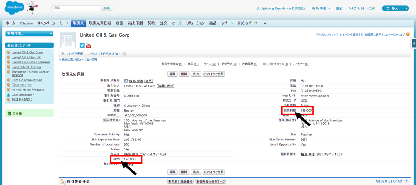Select the 取引先責任者 tab
The image size is (416, 185).
tap(100, 23)
